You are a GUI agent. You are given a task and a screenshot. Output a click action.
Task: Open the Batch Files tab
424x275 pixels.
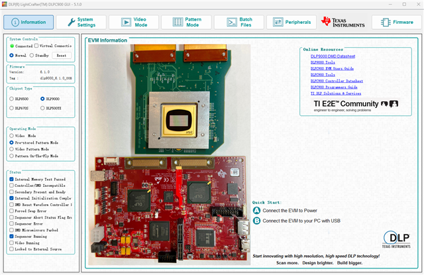coord(239,22)
